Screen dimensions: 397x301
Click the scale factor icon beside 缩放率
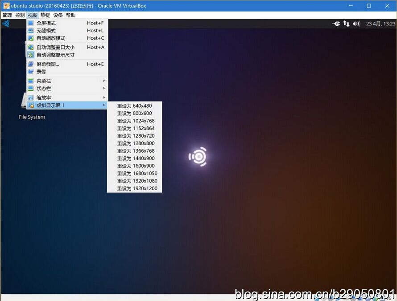(x=31, y=98)
